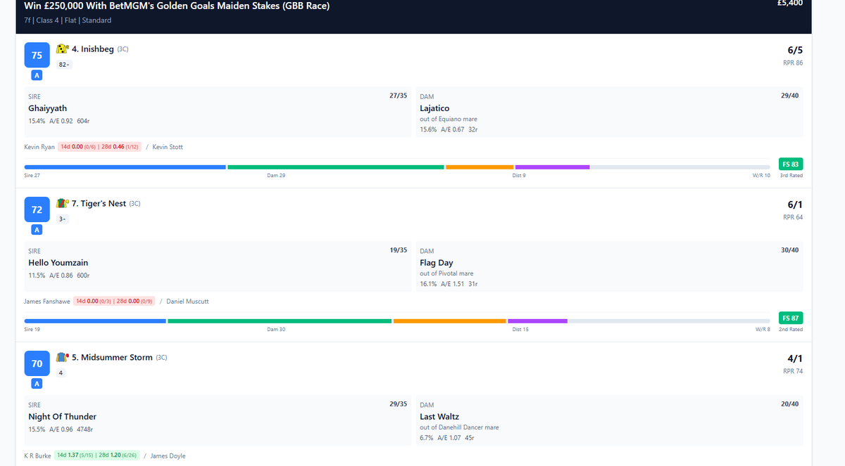Click Inishbeg's yellow jockey silks icon

62,49
